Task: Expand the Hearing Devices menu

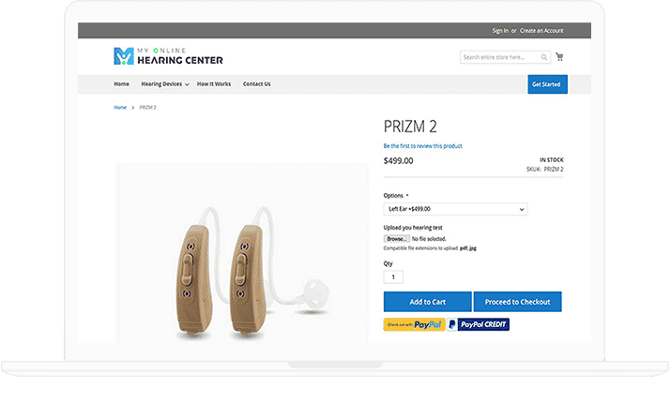Action: tap(164, 84)
